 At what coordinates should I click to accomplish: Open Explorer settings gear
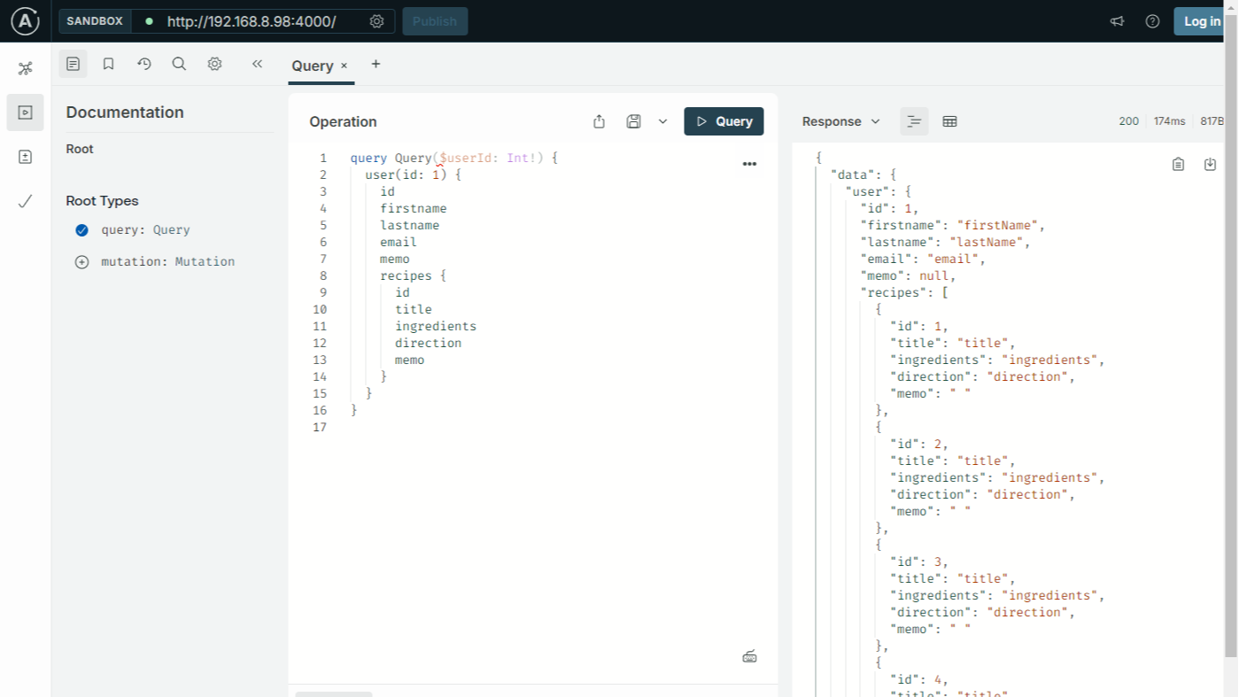click(x=214, y=64)
